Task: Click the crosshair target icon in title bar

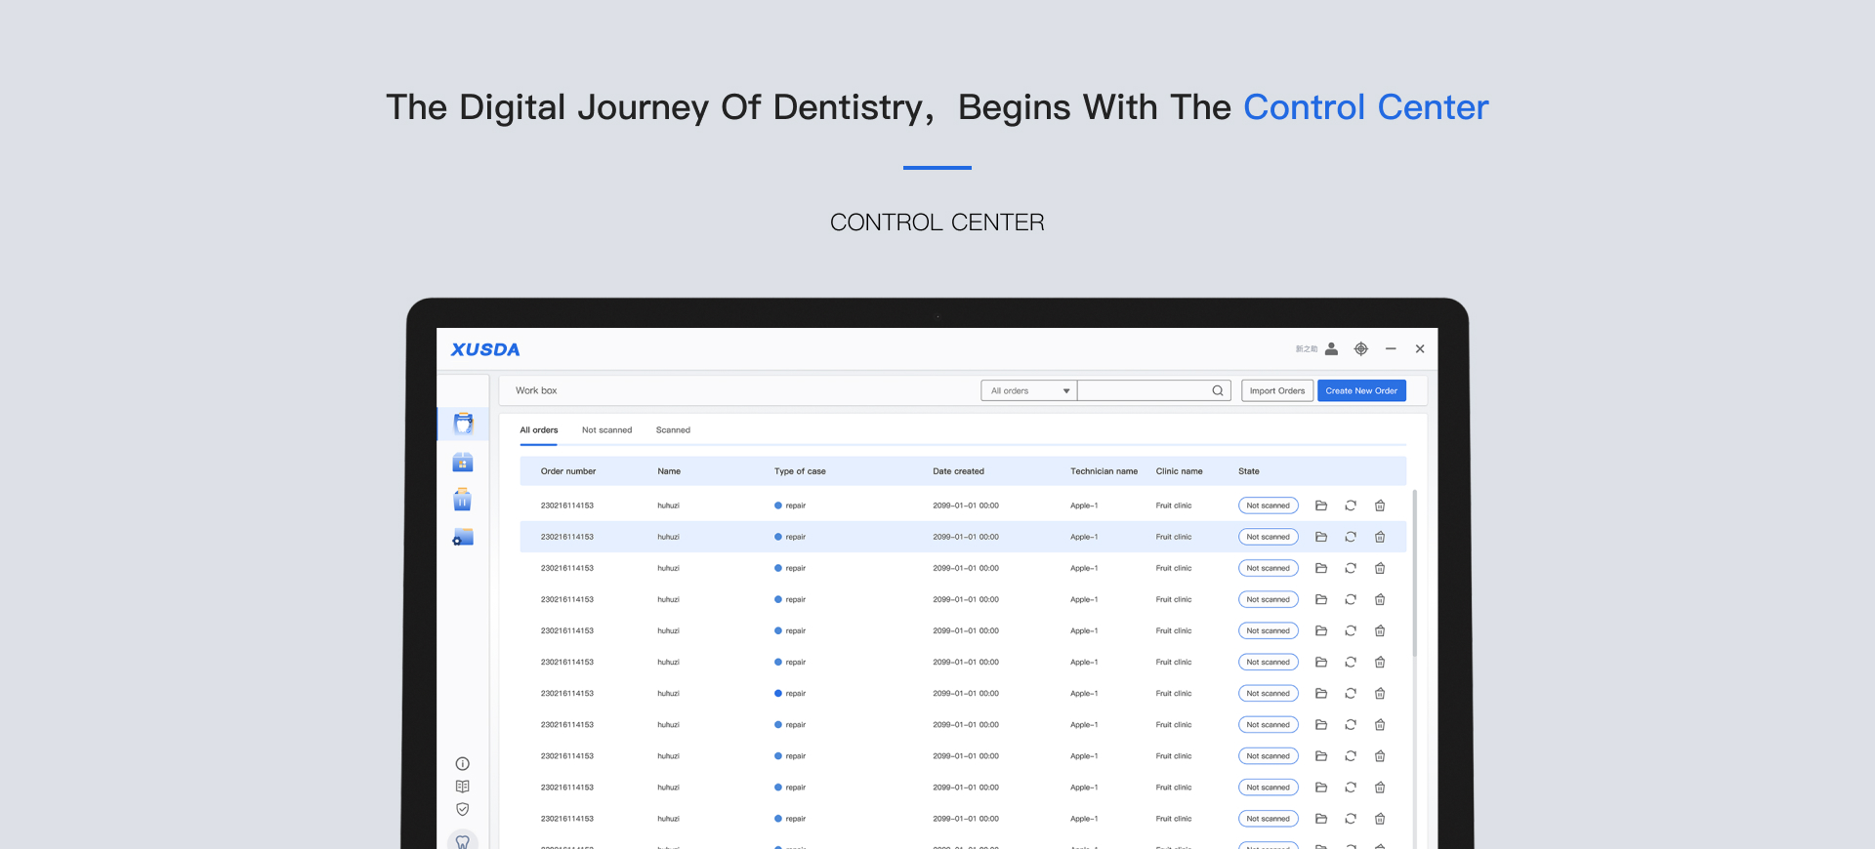Action: pos(1360,349)
